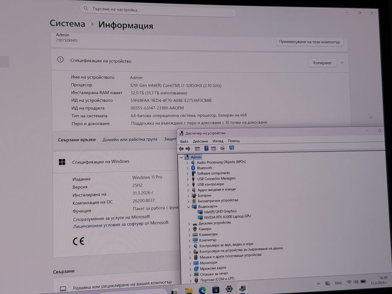This screenshot has height=294, width=392.
Task: Collapse the Видеокарти node
Action: point(188,207)
